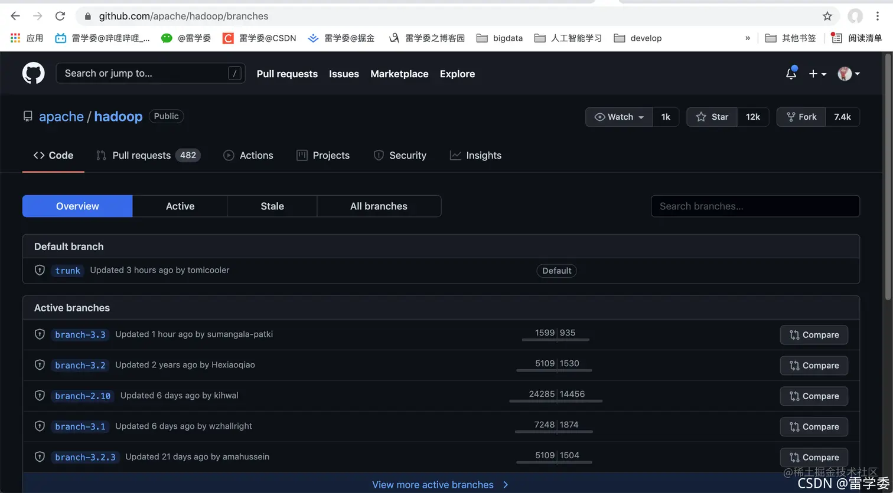Compare branch-2.10
Viewport: 893px width, 493px height.
[x=814, y=396]
